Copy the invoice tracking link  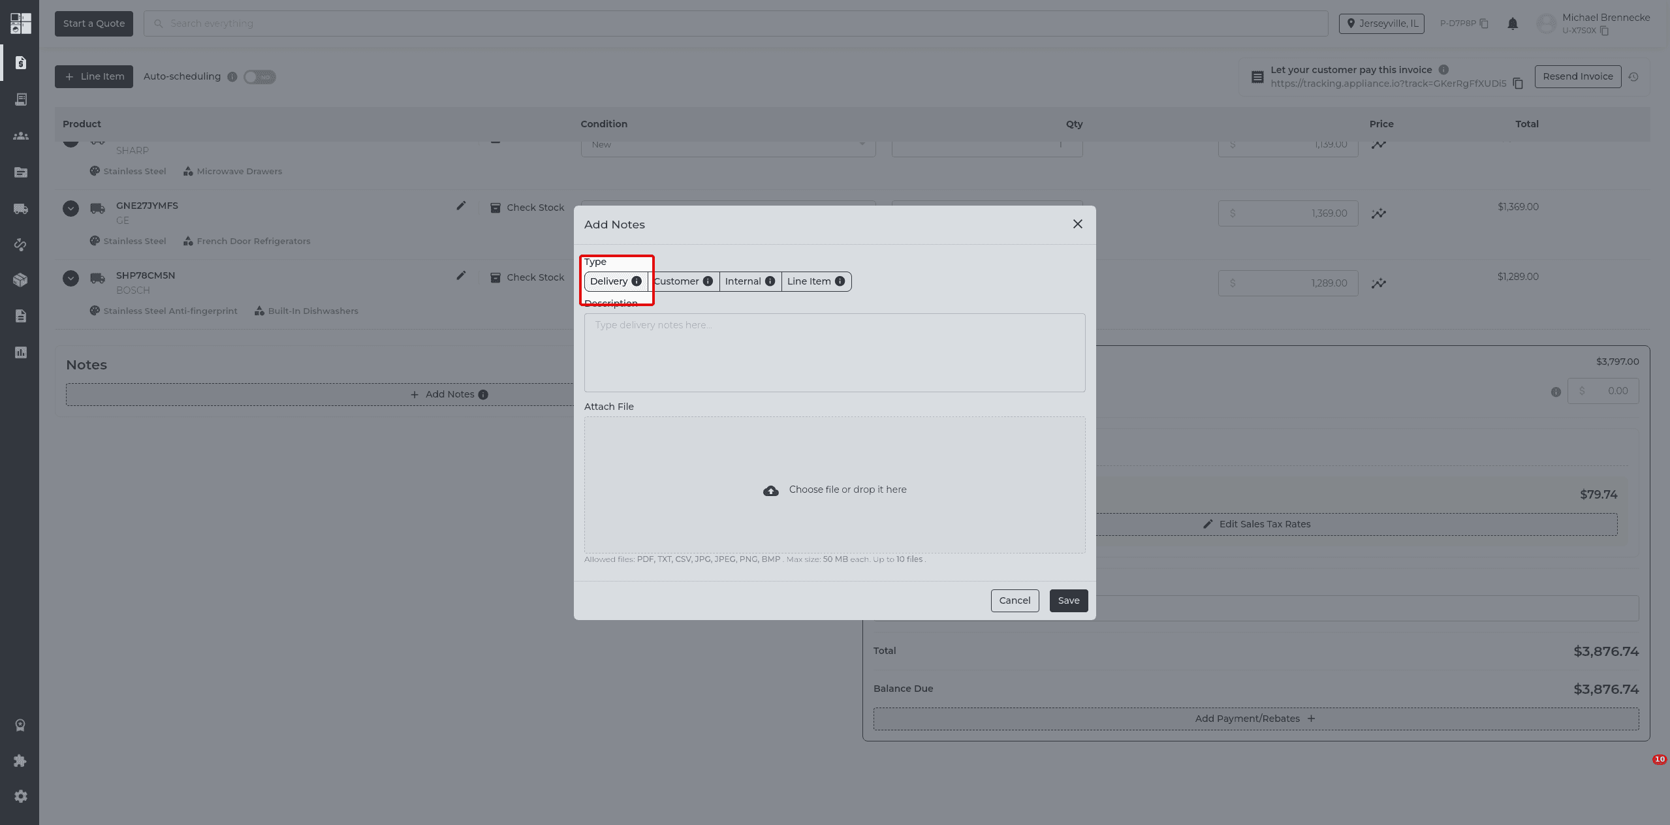pos(1518,84)
